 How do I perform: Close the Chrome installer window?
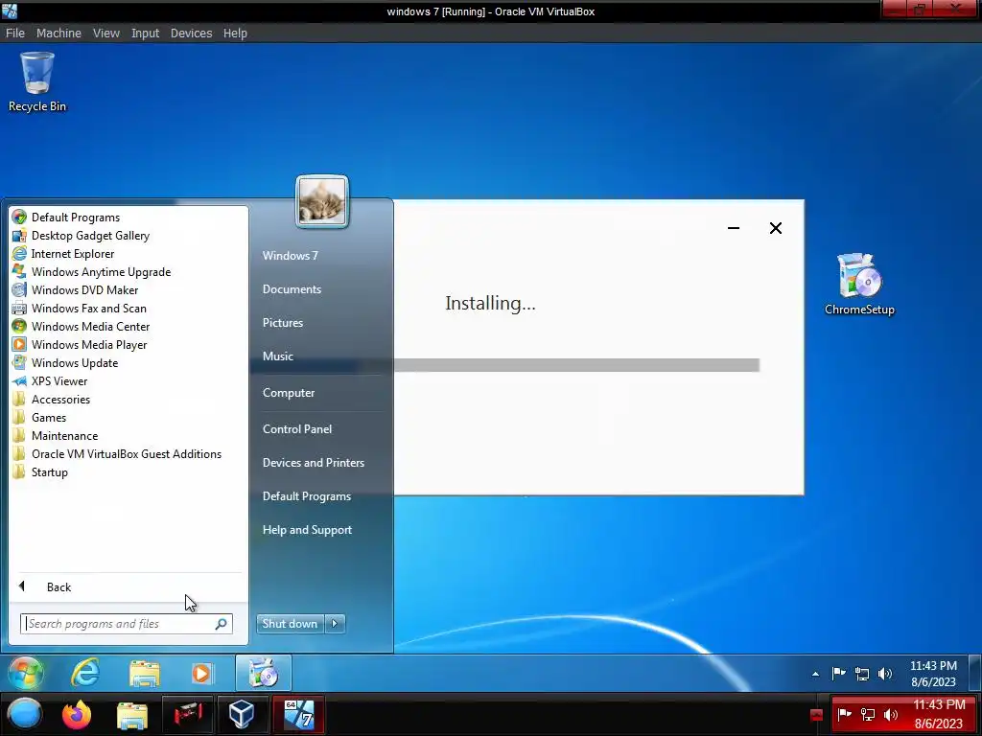pos(775,228)
